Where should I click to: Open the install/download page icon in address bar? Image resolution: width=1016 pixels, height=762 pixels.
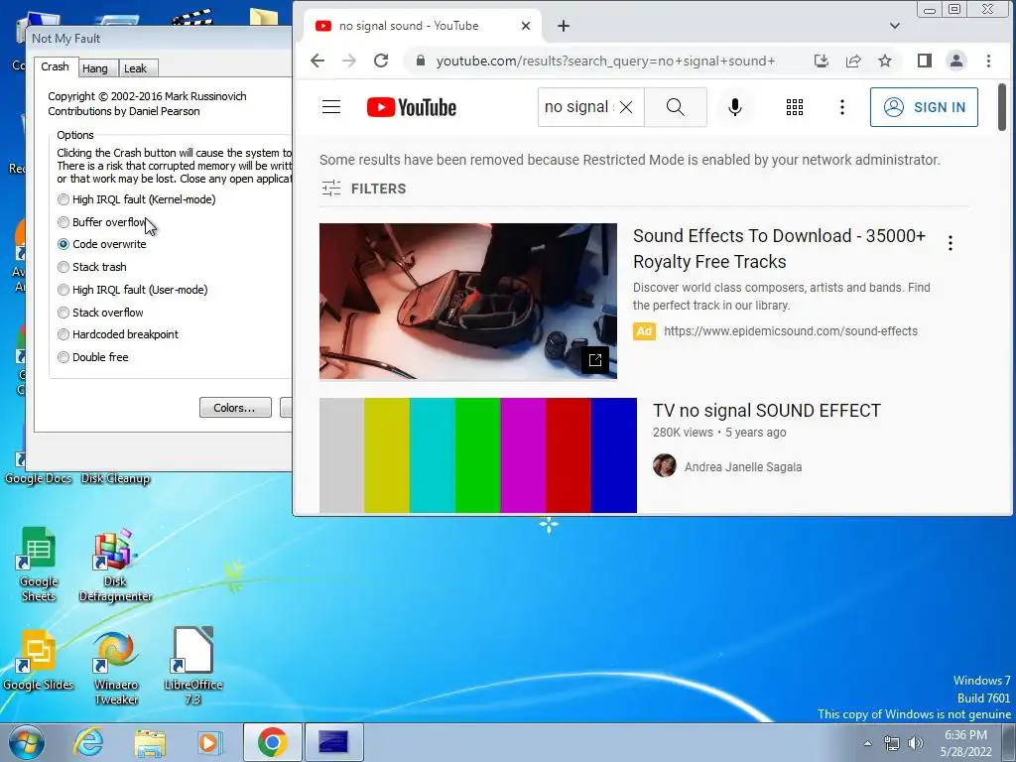[821, 61]
